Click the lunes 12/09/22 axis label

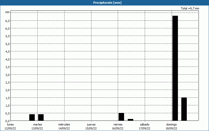tap(10, 127)
